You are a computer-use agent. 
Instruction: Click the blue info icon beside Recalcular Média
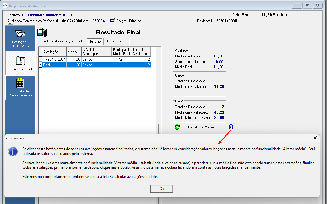231,127
